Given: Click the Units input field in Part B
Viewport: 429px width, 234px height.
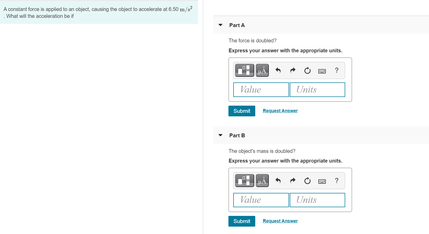Looking at the screenshot, I should point(317,200).
